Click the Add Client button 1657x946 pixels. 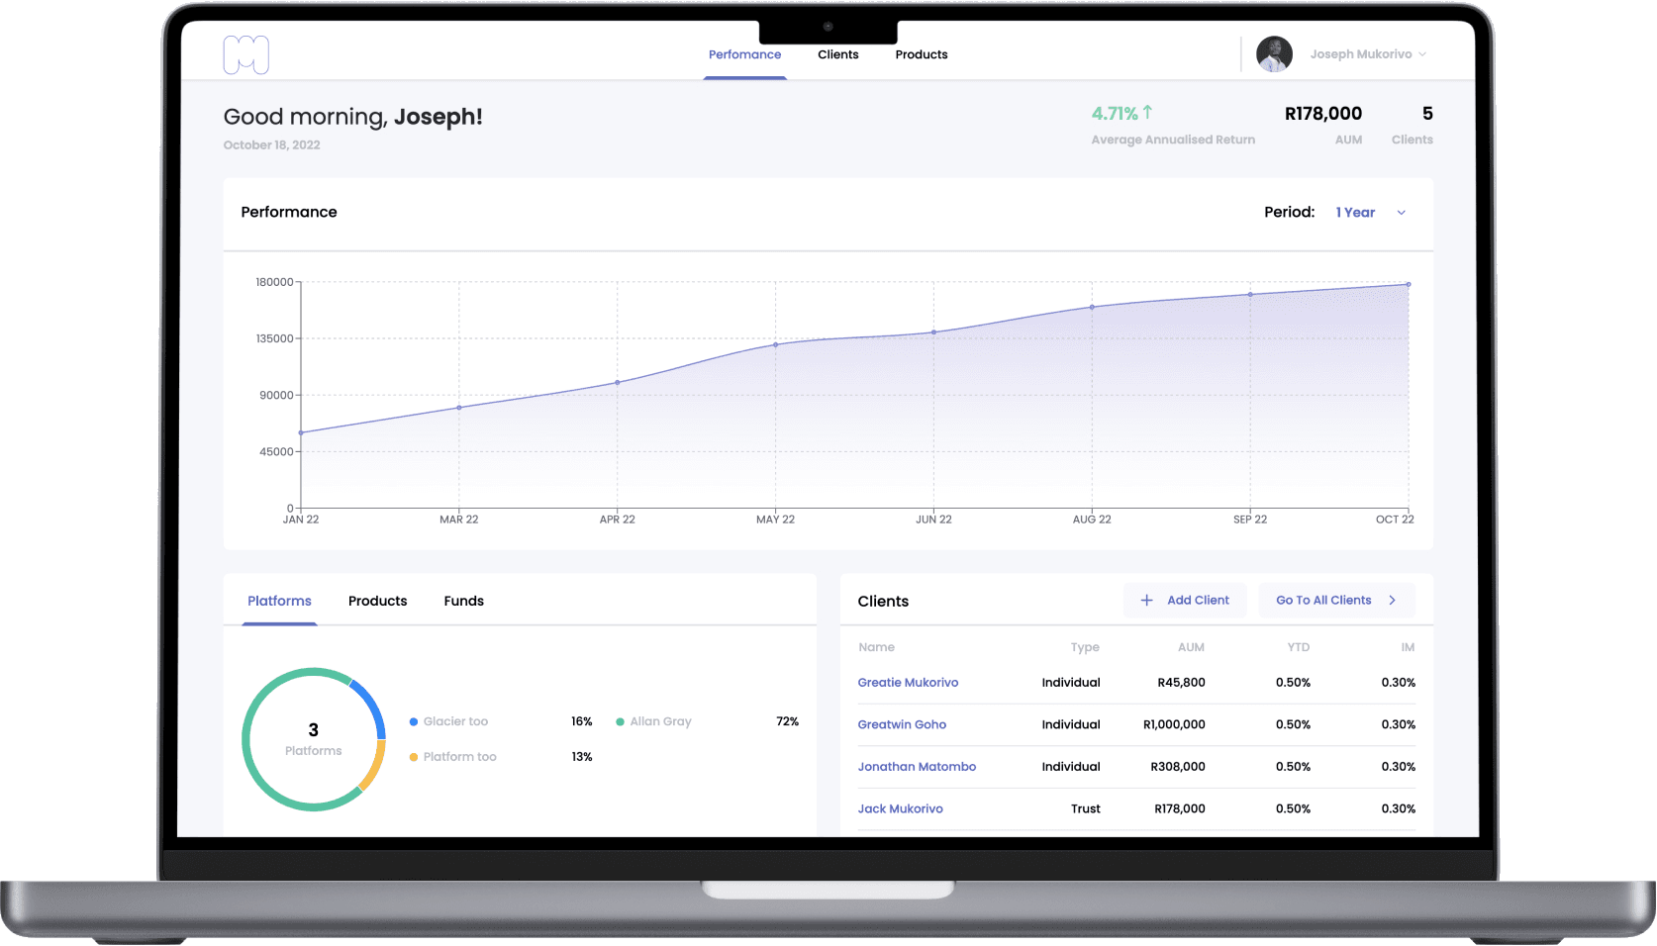[1184, 601]
